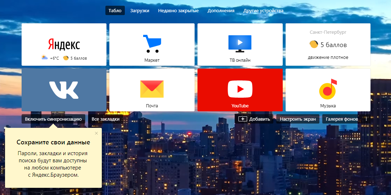Click the Маркет tile label
This screenshot has height=195, width=391.
click(152, 60)
